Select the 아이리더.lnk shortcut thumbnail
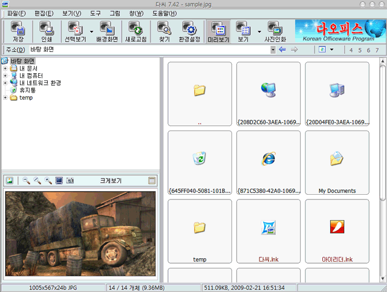The width and height of the screenshot is (387, 292). point(337,232)
